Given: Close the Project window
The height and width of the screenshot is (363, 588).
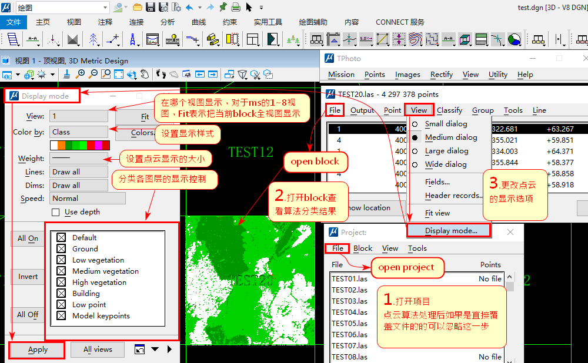Looking at the screenshot, I should 510,232.
